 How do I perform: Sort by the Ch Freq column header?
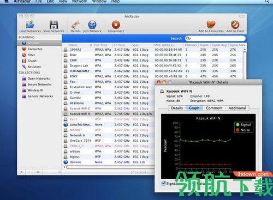click(x=122, y=45)
